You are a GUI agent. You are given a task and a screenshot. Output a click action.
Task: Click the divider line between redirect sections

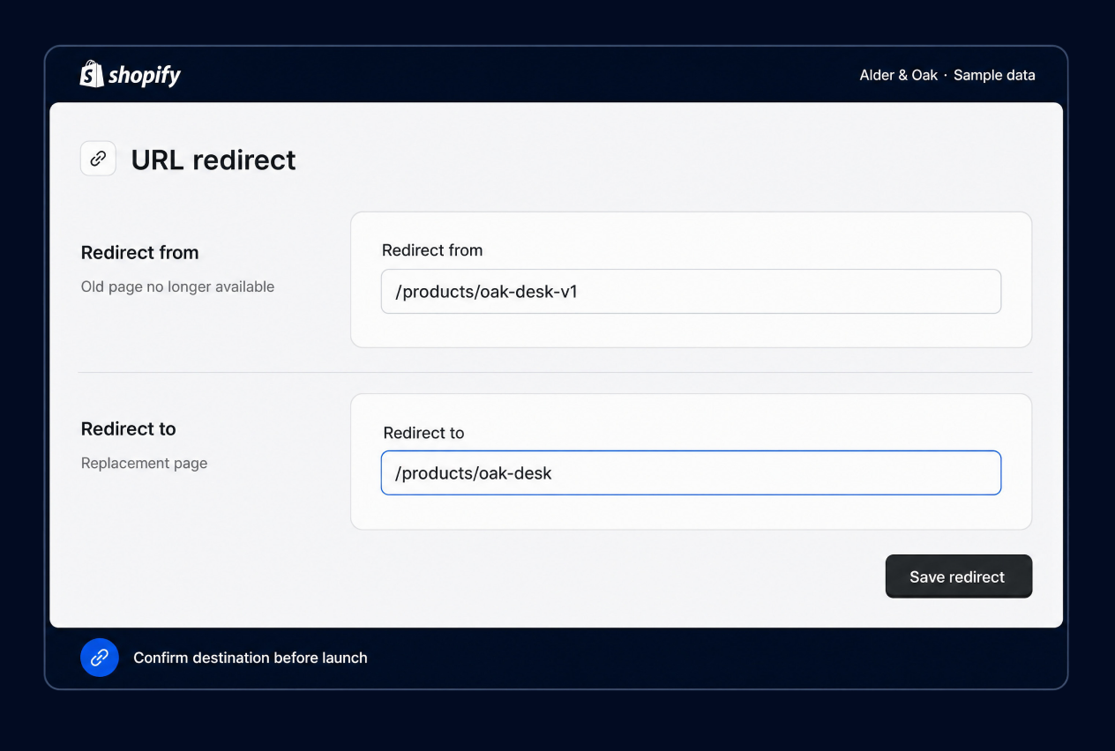556,372
